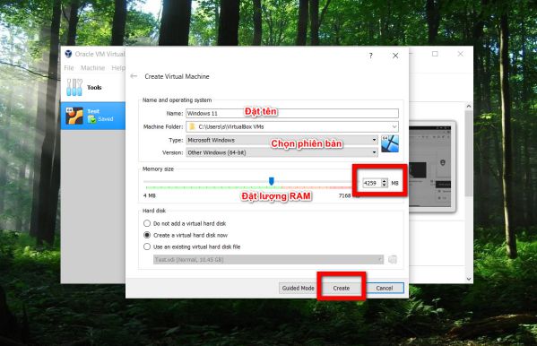The image size is (537, 346).
Task: Click the choose hard disk file icon
Action: (x=393, y=260)
